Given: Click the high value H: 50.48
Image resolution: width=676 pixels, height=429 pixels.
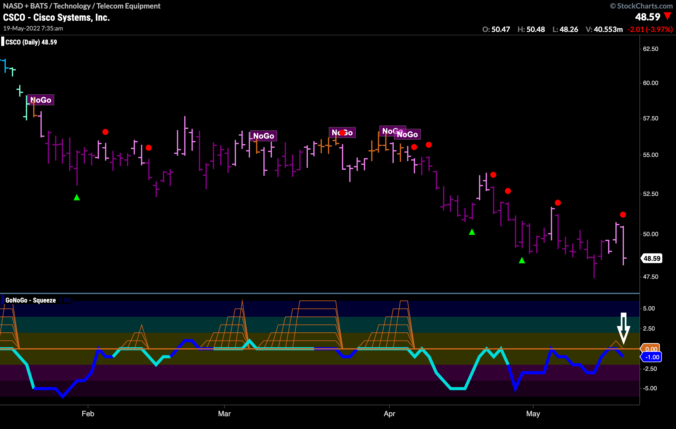Looking at the screenshot, I should (x=531, y=29).
